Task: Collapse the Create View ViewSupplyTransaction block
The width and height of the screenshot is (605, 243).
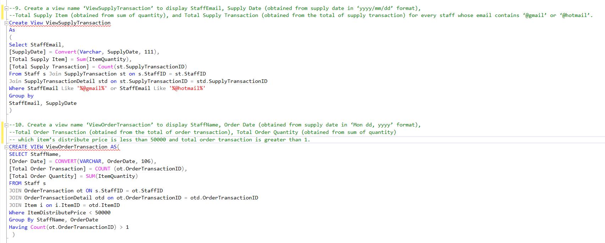Action: (x=6, y=23)
